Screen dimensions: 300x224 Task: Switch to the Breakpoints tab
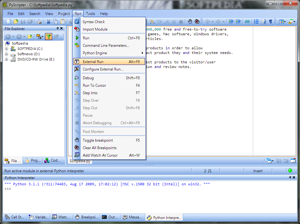point(87,217)
